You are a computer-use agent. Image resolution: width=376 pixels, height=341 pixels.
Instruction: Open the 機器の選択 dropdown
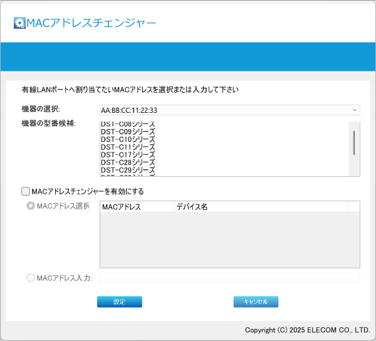point(229,110)
